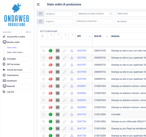Tick the select-all checkbox in table header
The image size is (146, 137).
click(x=43, y=36)
